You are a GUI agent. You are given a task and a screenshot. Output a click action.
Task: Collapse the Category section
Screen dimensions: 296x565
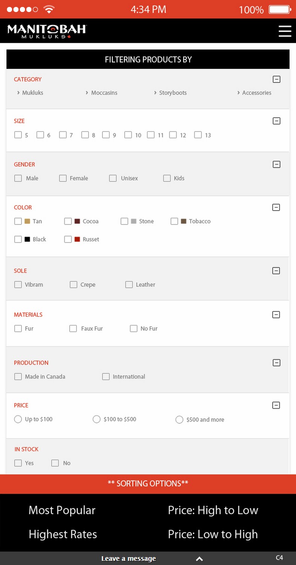(276, 79)
